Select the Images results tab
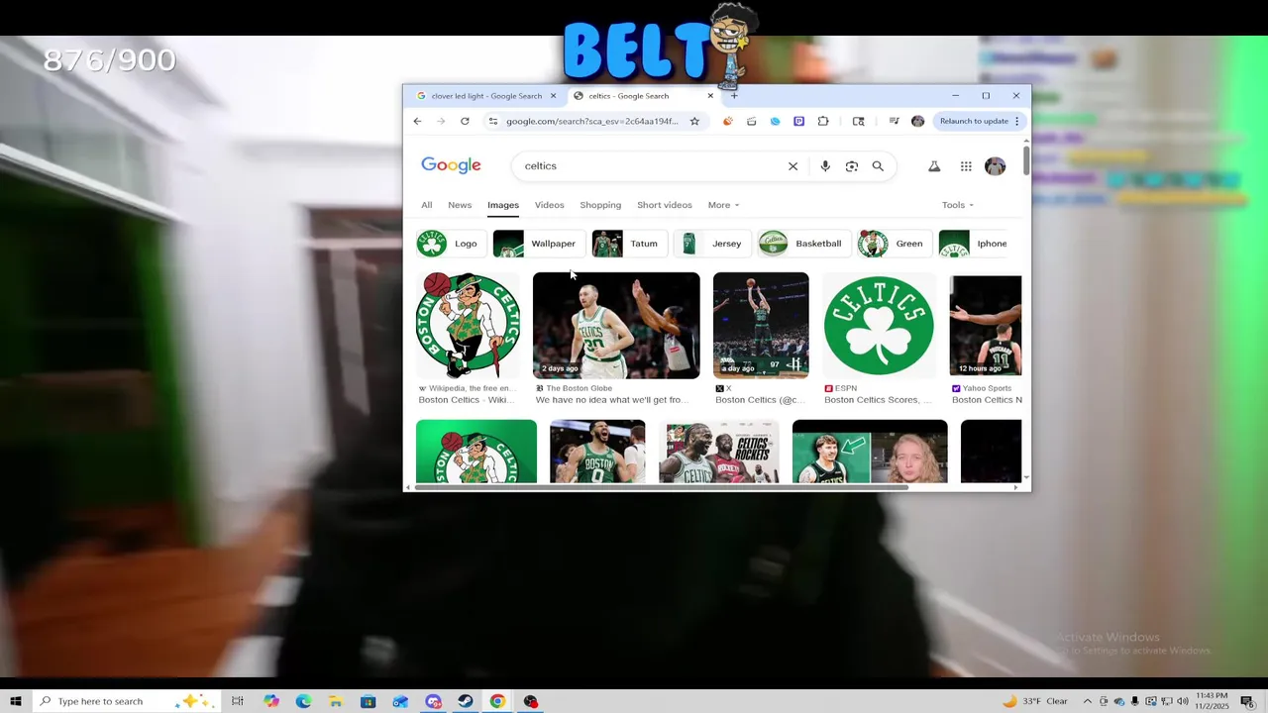This screenshot has height=713, width=1268. [x=503, y=205]
